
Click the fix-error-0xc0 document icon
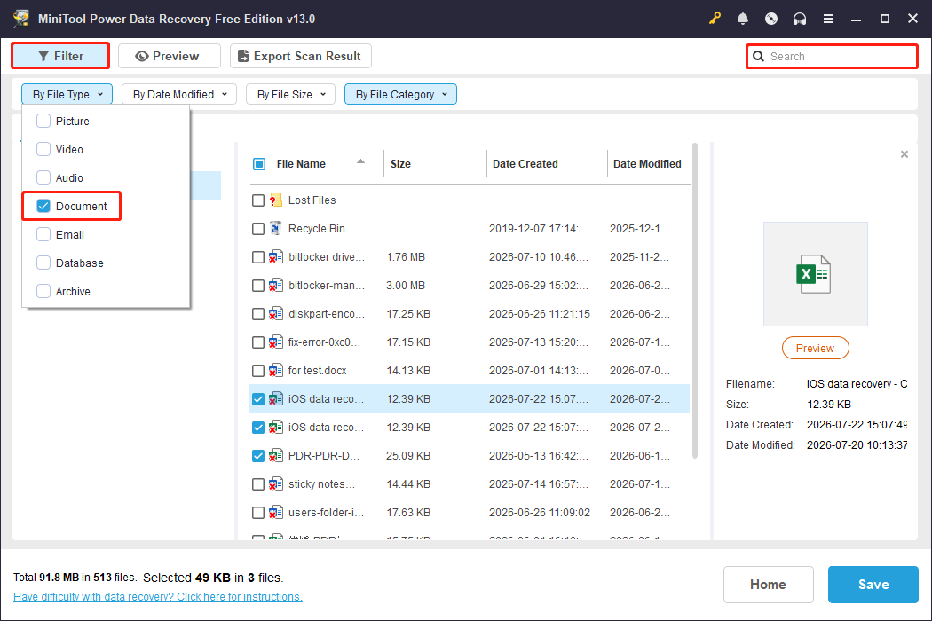(275, 342)
